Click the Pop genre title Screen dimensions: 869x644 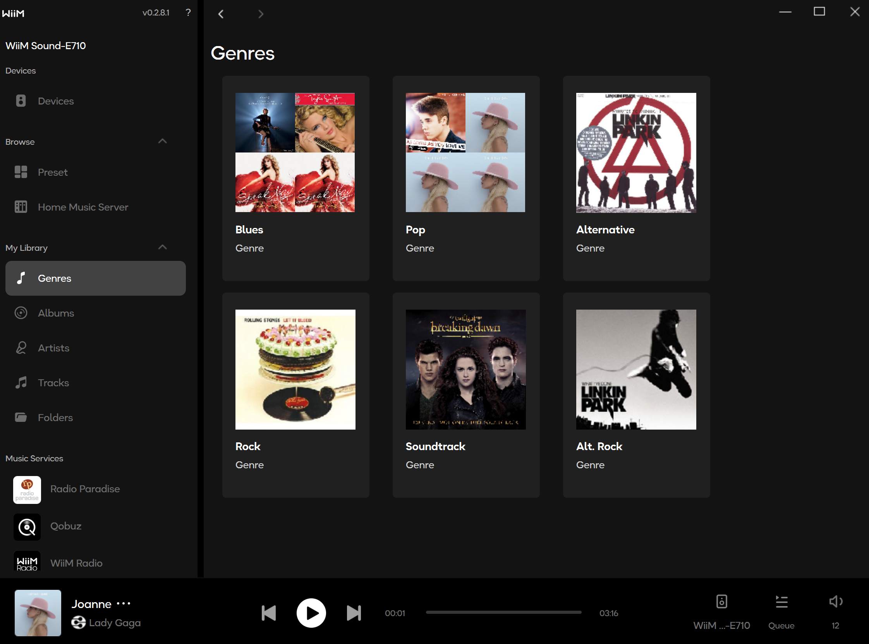(415, 230)
